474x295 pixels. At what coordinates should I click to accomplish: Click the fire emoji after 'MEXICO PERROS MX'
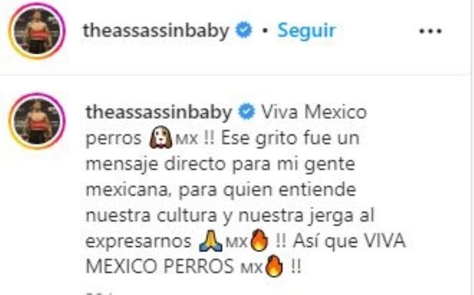[x=274, y=266]
